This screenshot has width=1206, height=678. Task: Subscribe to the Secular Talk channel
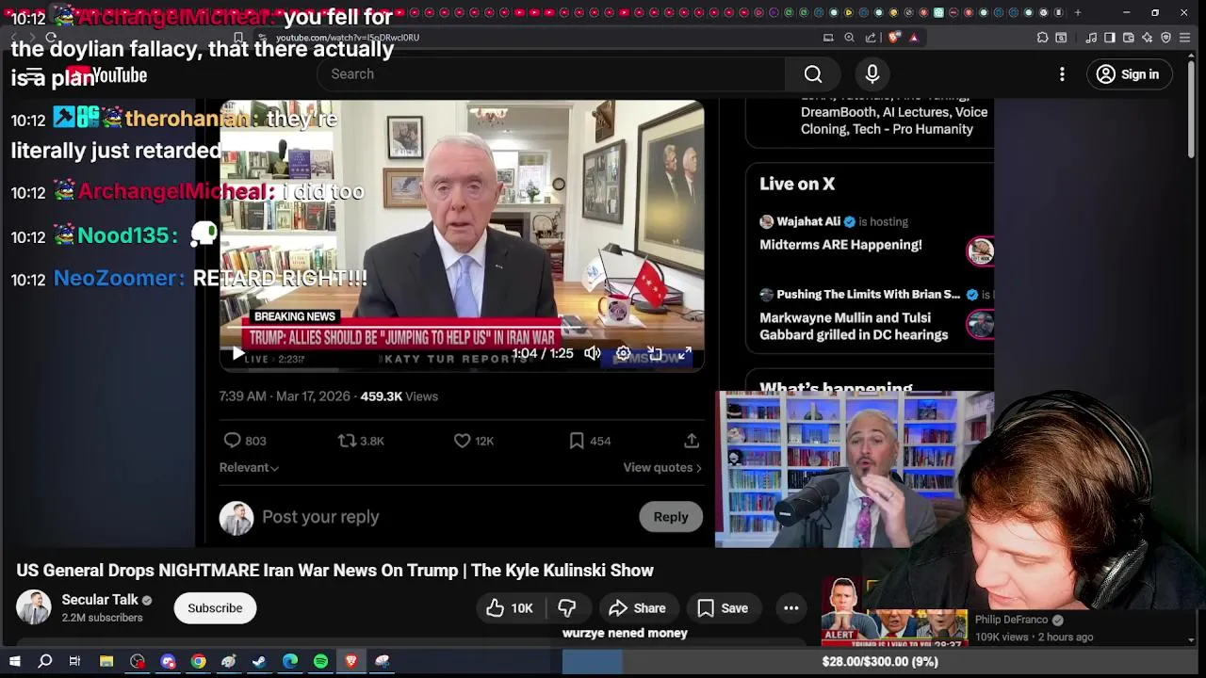point(215,608)
